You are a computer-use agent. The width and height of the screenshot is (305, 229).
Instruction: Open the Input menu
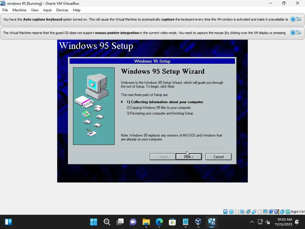pyautogui.click(x=47, y=10)
